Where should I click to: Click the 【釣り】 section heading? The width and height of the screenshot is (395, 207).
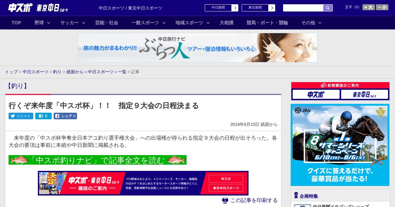17,86
